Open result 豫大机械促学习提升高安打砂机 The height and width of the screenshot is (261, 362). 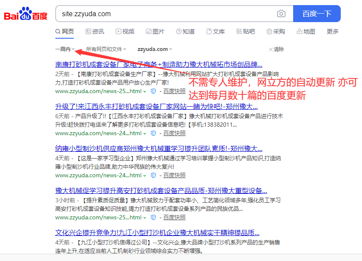(161, 190)
